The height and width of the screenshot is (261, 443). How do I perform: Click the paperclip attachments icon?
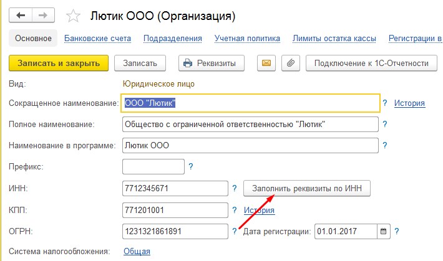290,63
